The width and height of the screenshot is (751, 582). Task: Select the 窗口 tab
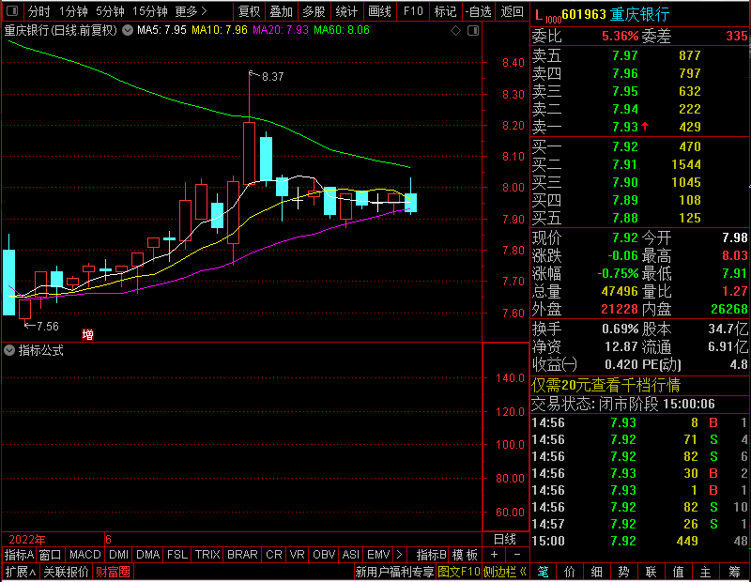pyautogui.click(x=51, y=555)
